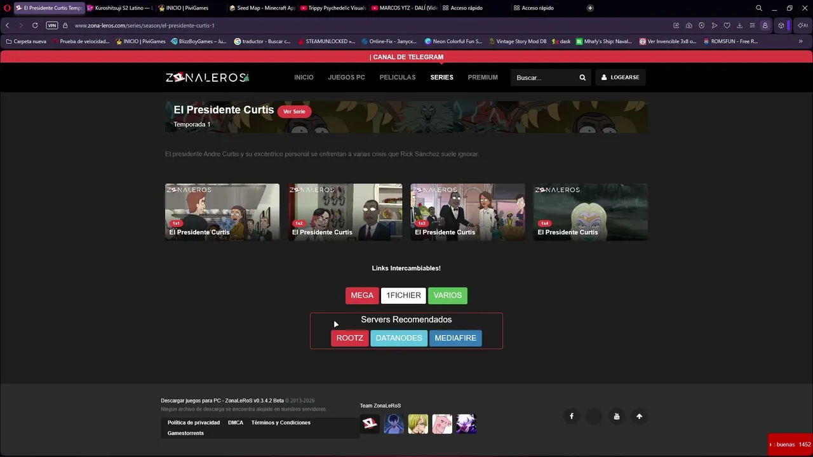Open the downloads panel
The height and width of the screenshot is (457, 813).
[739, 25]
